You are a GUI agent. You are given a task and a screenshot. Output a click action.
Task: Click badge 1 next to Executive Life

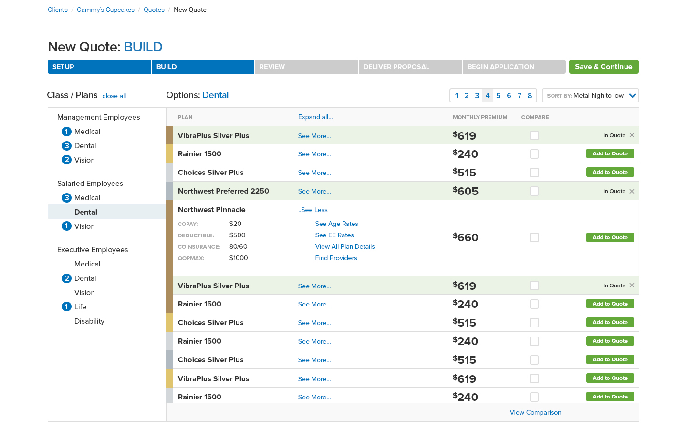pos(67,307)
